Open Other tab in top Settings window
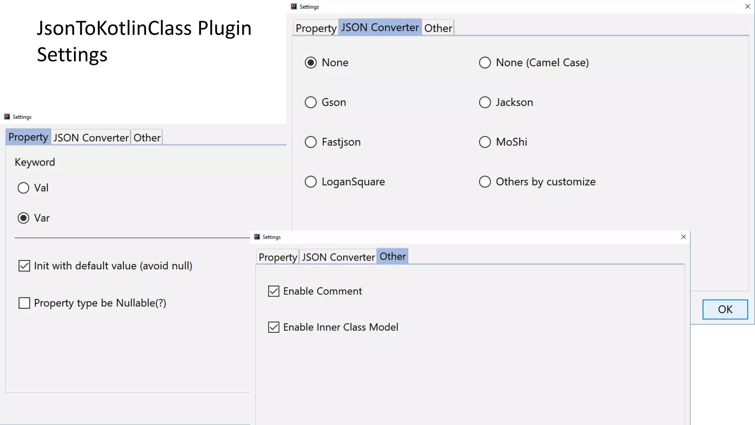The image size is (755, 425). 438,28
